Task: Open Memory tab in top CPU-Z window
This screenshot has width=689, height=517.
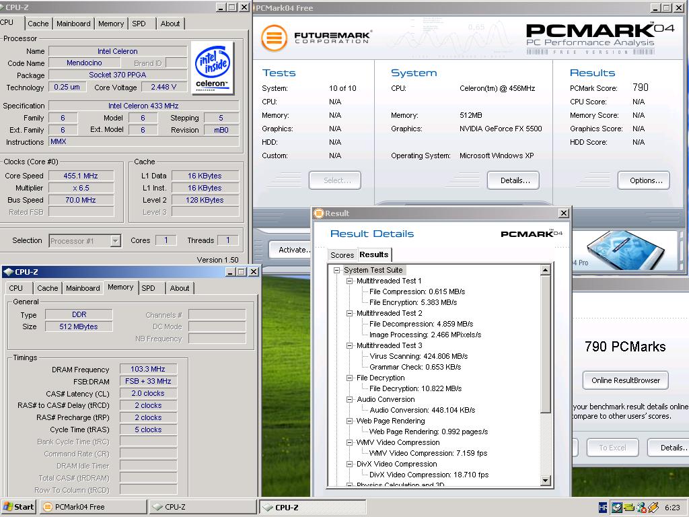Action: [111, 24]
